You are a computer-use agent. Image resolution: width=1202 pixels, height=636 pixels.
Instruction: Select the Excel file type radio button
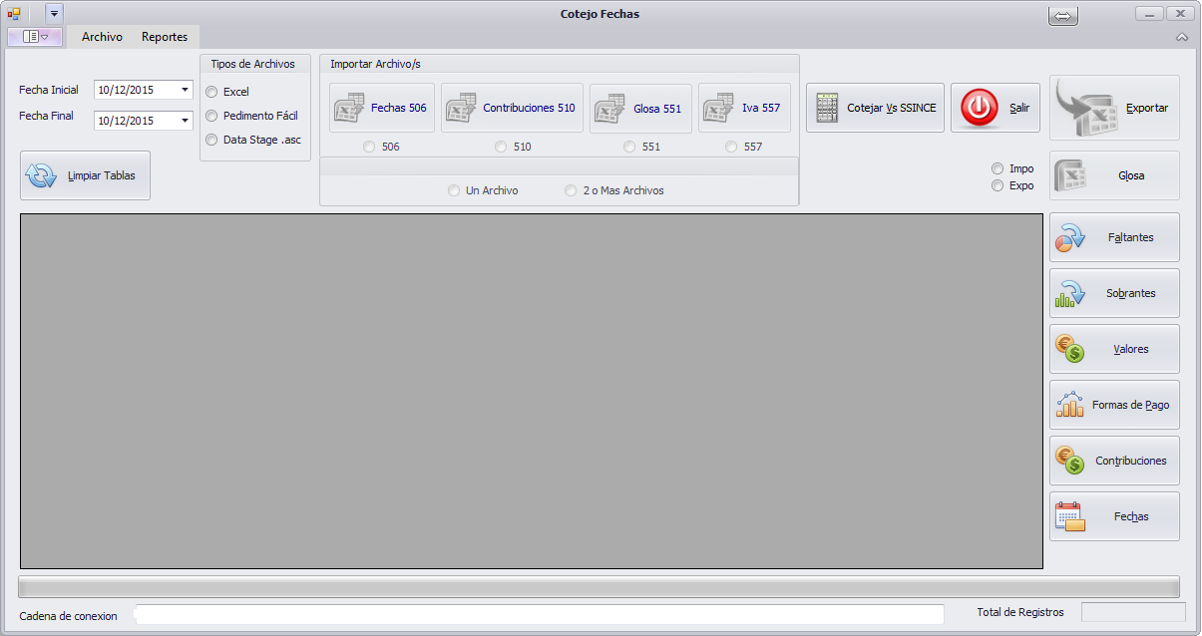click(x=210, y=92)
